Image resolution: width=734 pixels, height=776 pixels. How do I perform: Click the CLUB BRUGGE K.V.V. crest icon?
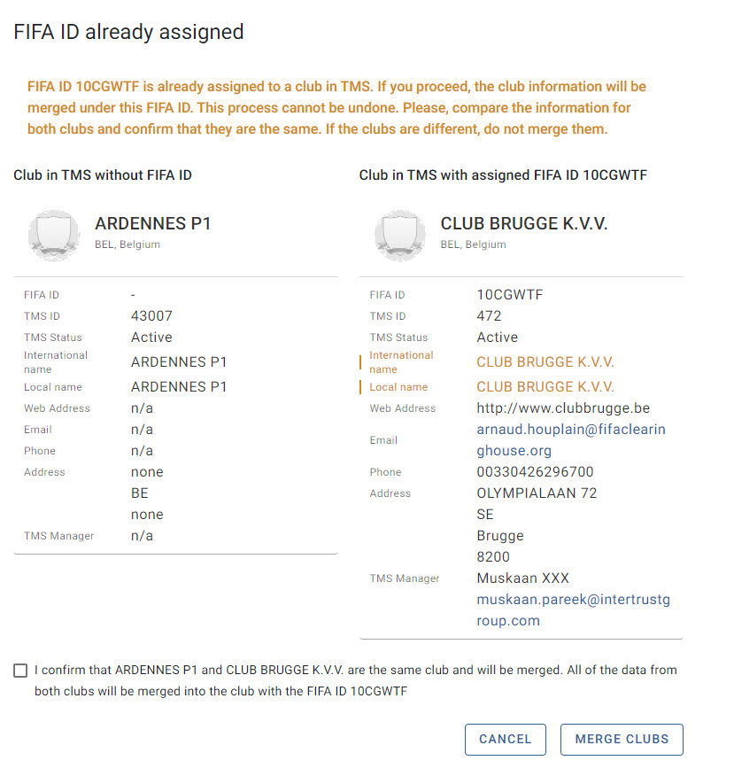click(399, 235)
